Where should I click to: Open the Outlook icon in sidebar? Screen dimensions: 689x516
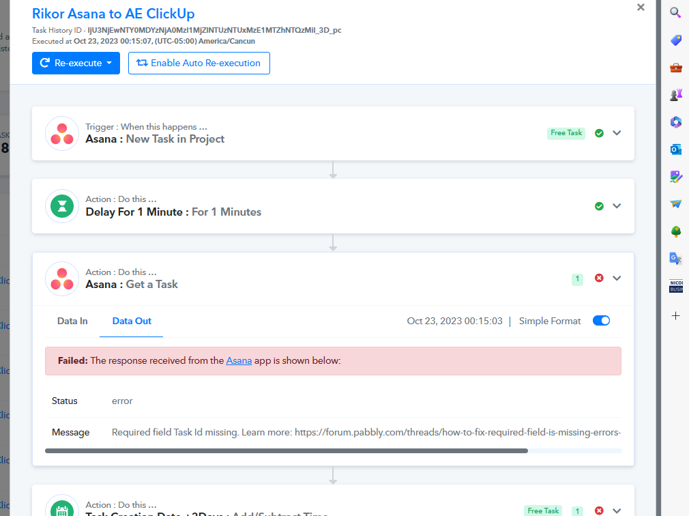(676, 149)
